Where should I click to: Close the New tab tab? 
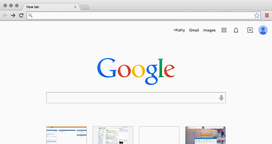click(75, 7)
